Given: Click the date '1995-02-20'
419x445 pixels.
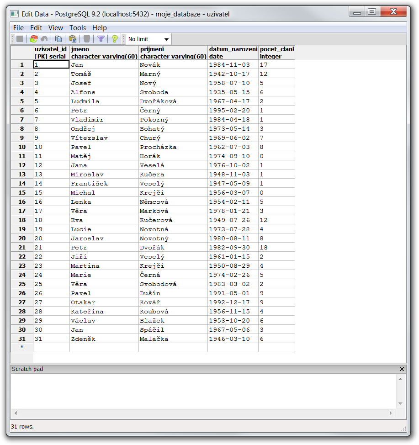Looking at the screenshot, I should tap(233, 111).
